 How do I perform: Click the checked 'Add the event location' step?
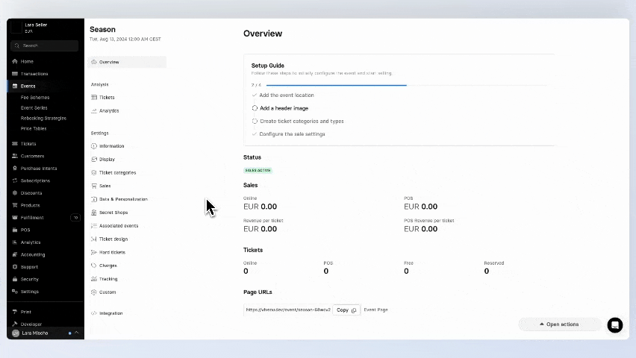coord(255,95)
